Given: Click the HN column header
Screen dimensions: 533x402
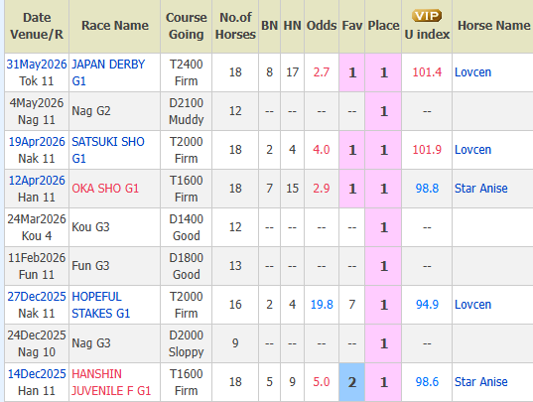Looking at the screenshot, I should 293,26.
